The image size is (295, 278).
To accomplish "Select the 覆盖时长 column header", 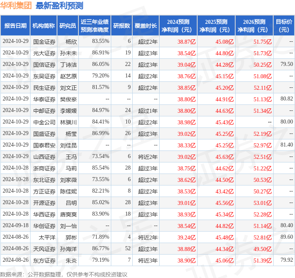I will click(x=146, y=26).
